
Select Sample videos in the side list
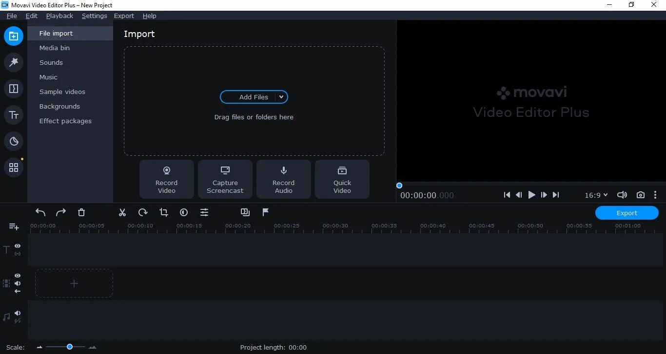pyautogui.click(x=70, y=92)
